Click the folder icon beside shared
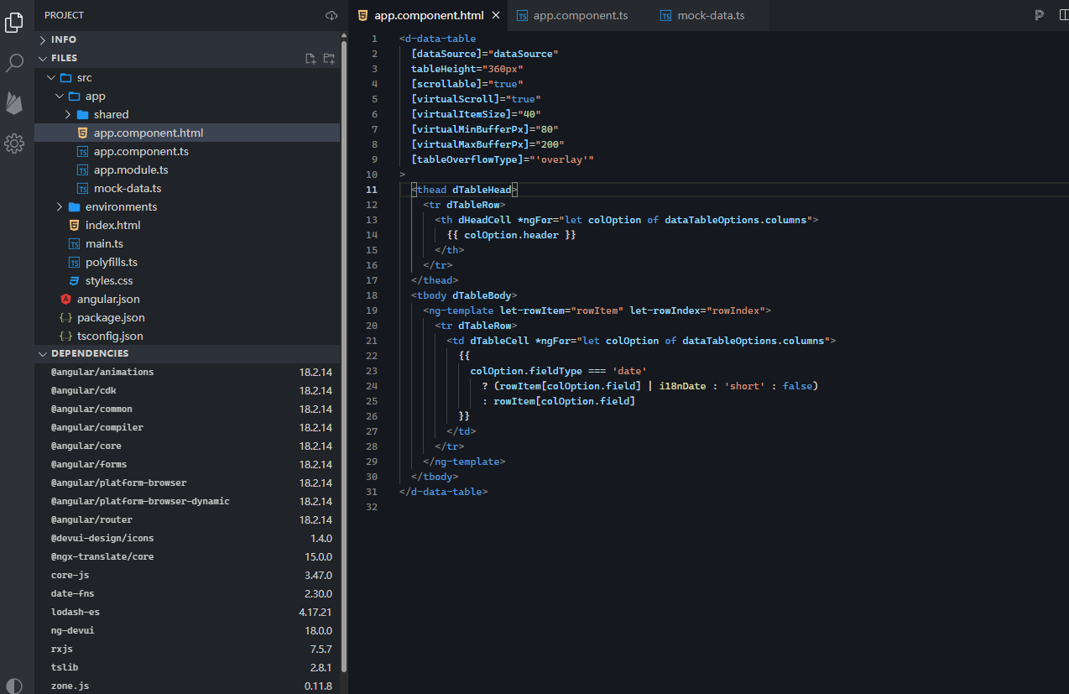 pyautogui.click(x=82, y=114)
